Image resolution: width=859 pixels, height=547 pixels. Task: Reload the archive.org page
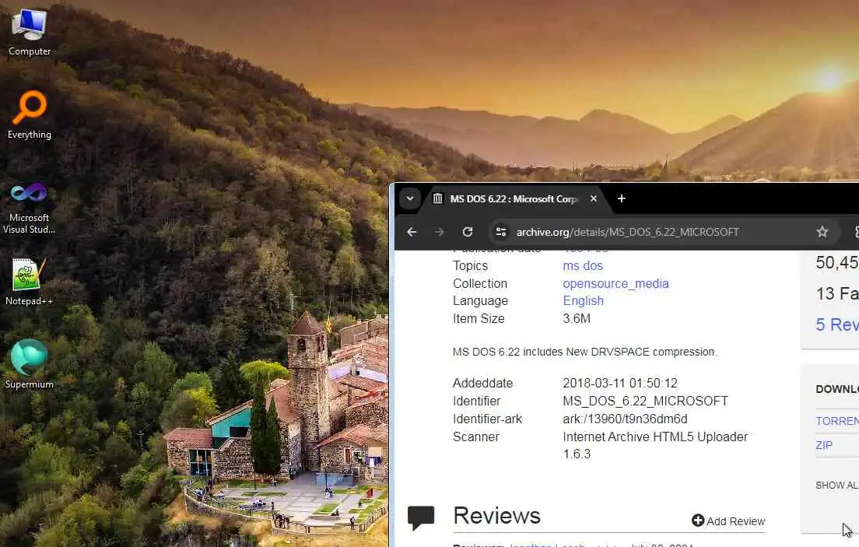coord(468,232)
